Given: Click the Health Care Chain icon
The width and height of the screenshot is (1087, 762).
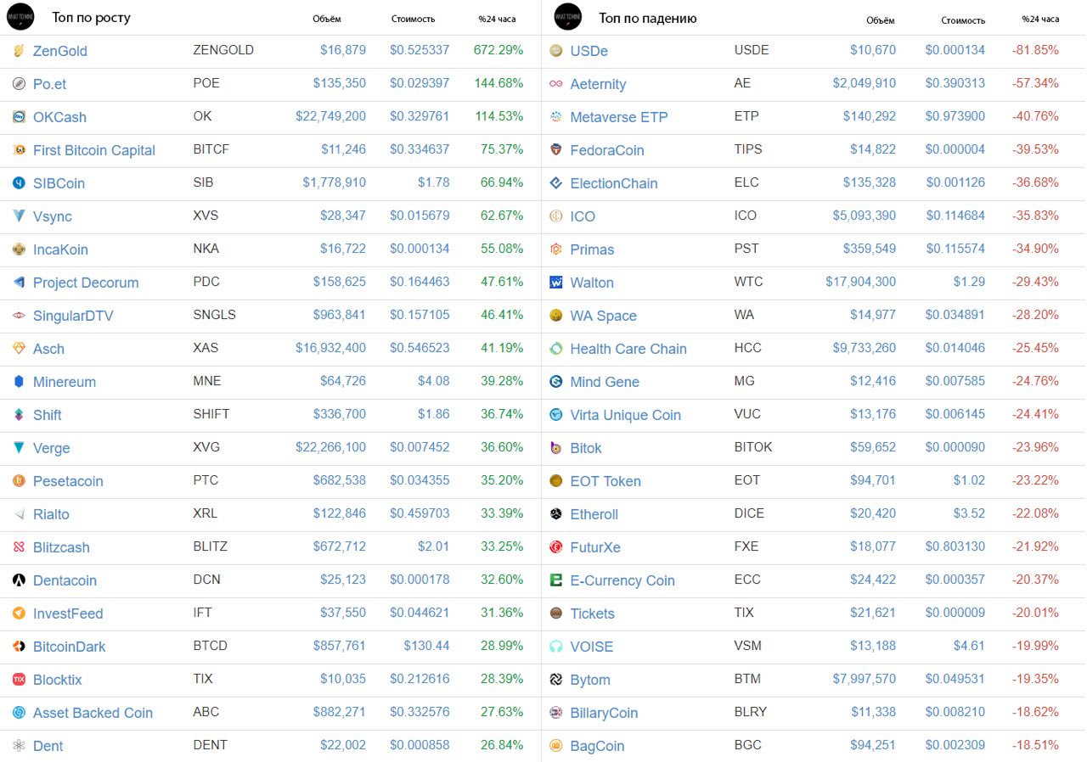Looking at the screenshot, I should point(556,349).
